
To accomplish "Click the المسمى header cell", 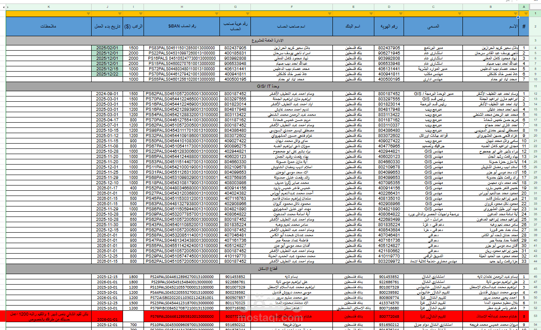I will click(x=433, y=26).
